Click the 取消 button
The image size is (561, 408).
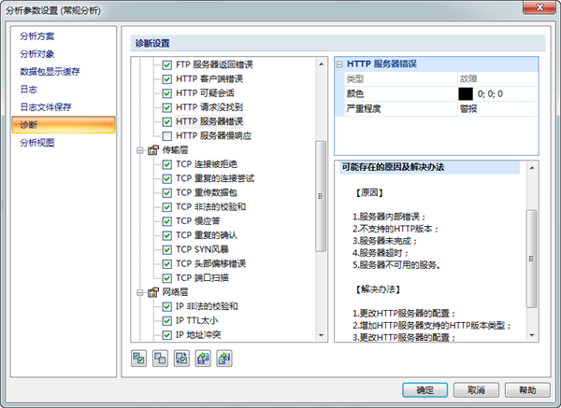click(476, 390)
